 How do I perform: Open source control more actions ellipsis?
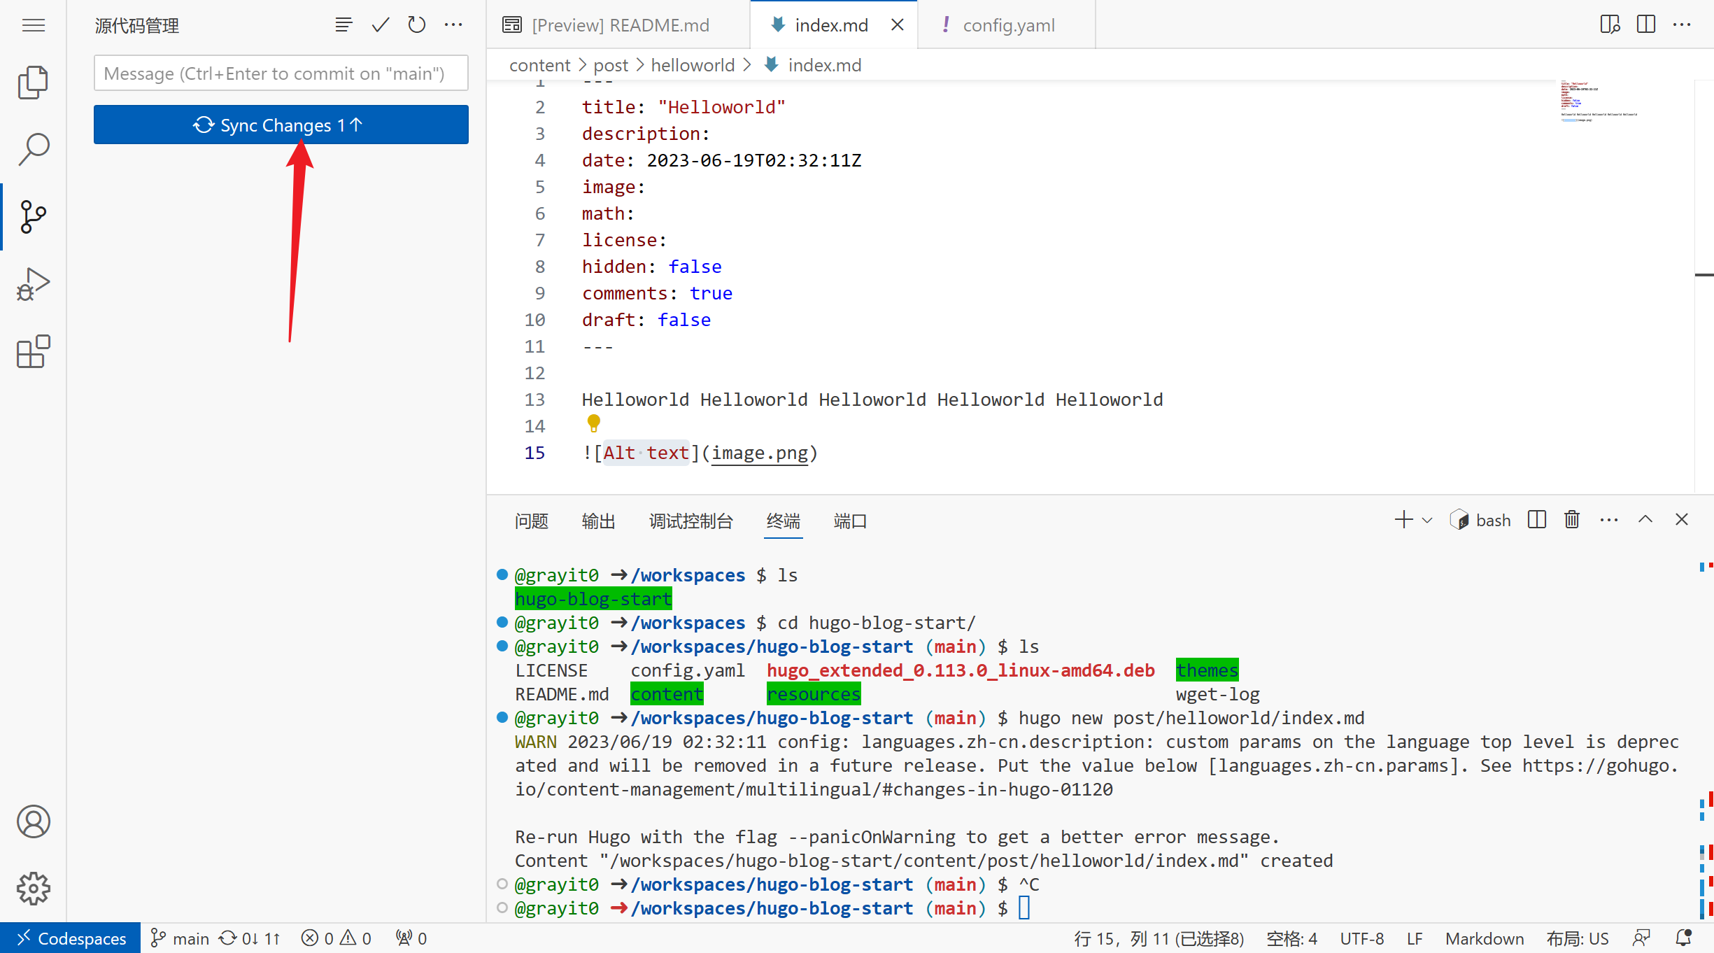pyautogui.click(x=453, y=25)
